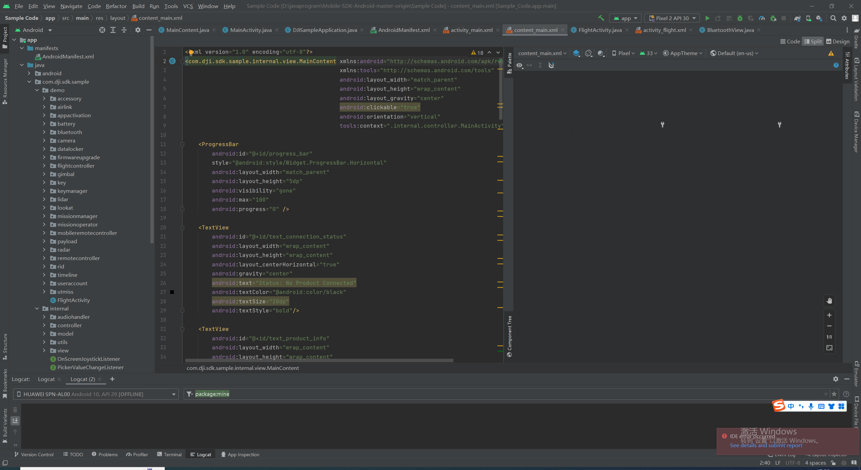861x470 pixels.
Task: Switch editor to Split view mode
Action: 813,41
